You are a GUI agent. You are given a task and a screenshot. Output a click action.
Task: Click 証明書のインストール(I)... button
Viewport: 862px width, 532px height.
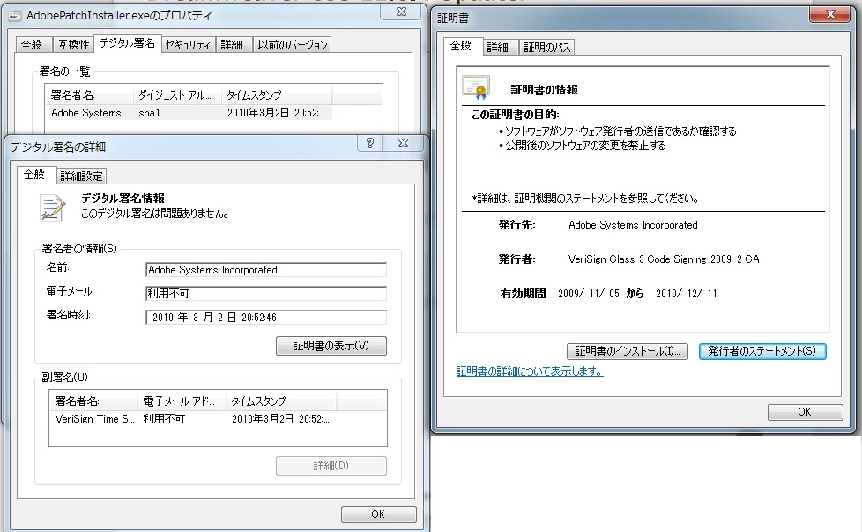(x=628, y=351)
